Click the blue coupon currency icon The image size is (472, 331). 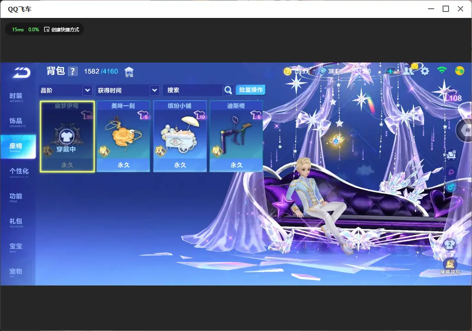click(322, 71)
